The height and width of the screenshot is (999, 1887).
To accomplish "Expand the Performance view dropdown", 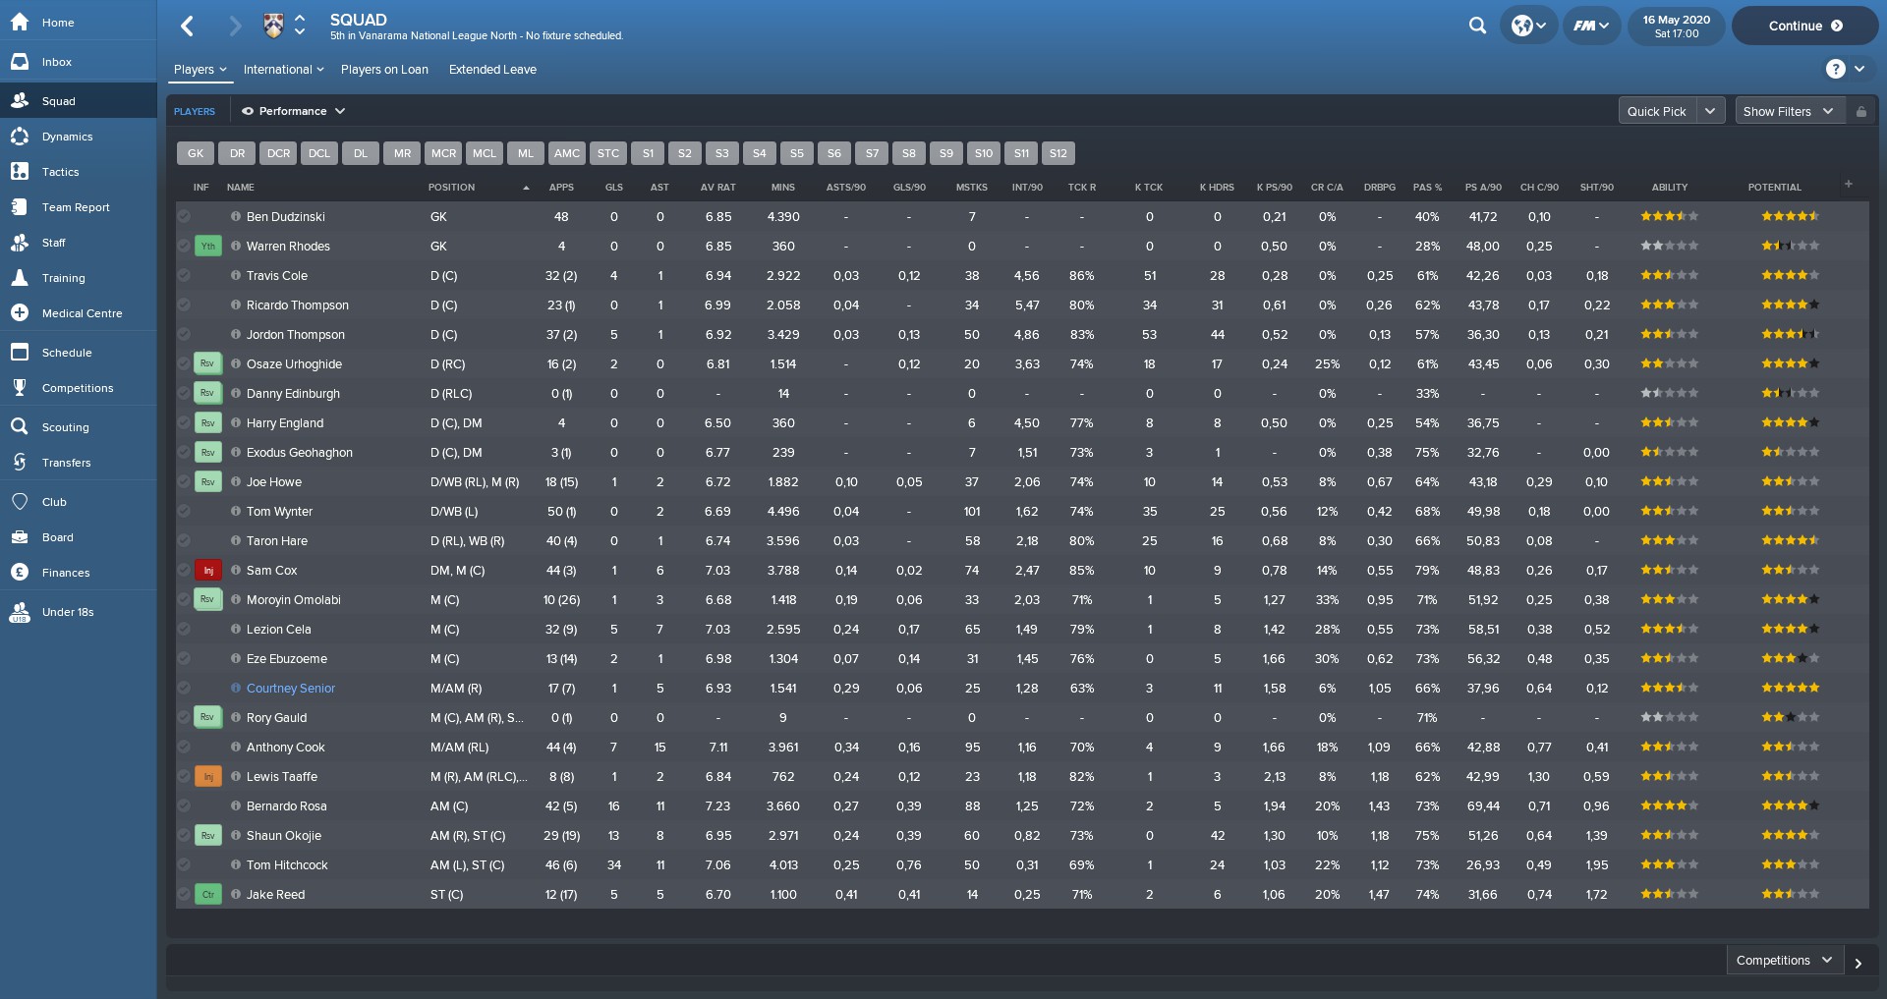I will [294, 111].
